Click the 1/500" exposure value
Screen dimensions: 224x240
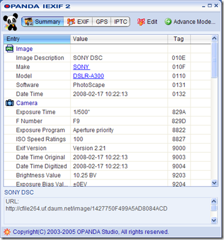(x=81, y=112)
